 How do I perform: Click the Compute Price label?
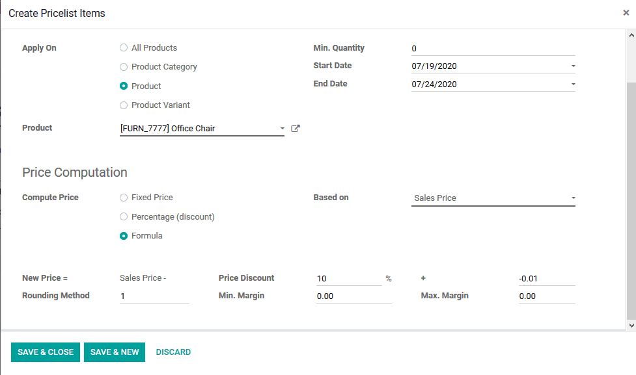(50, 198)
